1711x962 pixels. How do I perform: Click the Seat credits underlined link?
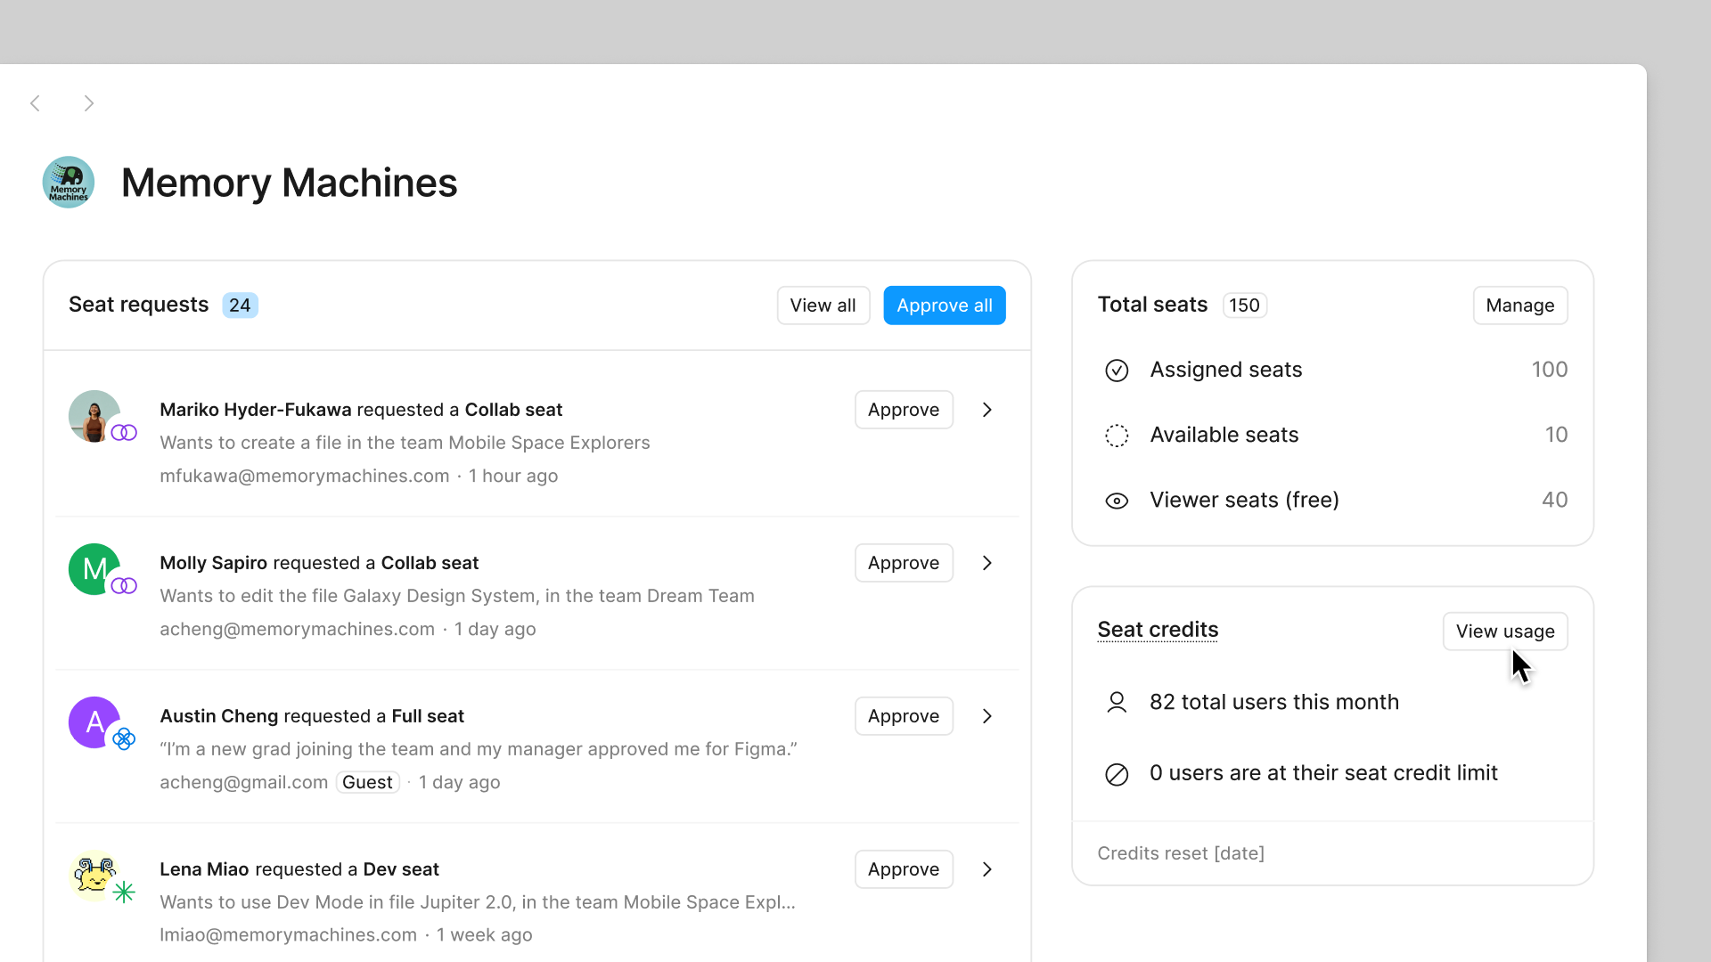(x=1157, y=629)
